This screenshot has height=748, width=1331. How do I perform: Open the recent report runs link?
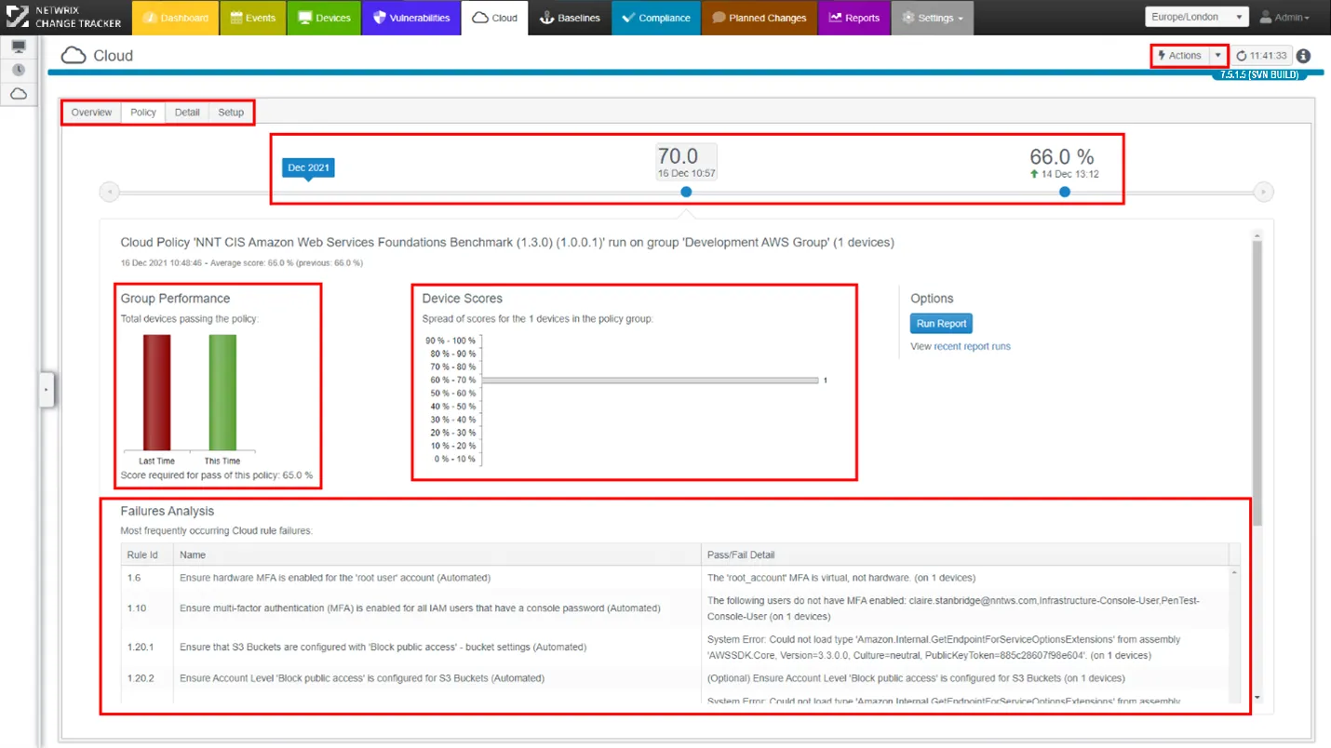[x=972, y=346]
